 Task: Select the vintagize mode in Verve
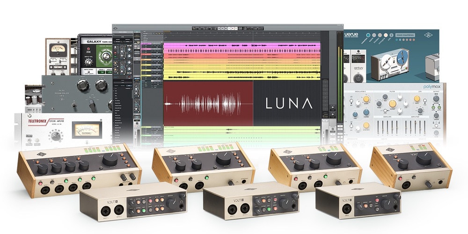(x=386, y=35)
